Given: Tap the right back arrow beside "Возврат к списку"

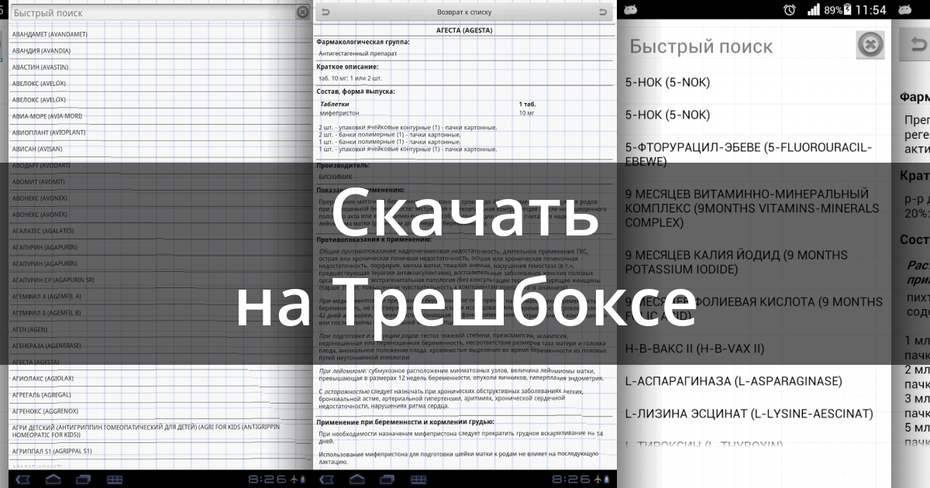Looking at the screenshot, I should [602, 12].
